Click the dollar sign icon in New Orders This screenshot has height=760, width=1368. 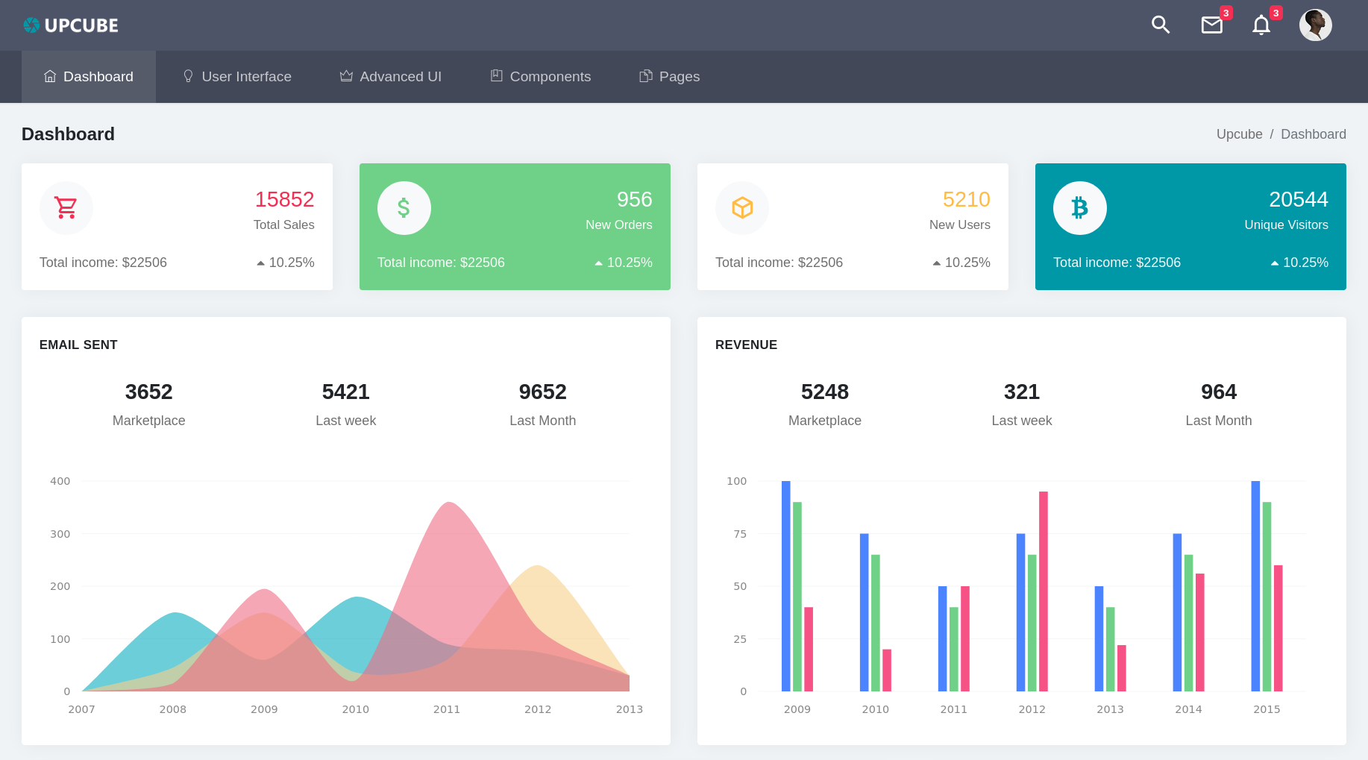[x=404, y=208]
